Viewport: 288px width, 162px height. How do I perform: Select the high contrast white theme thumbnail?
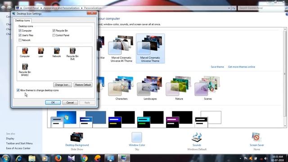pos(208,119)
